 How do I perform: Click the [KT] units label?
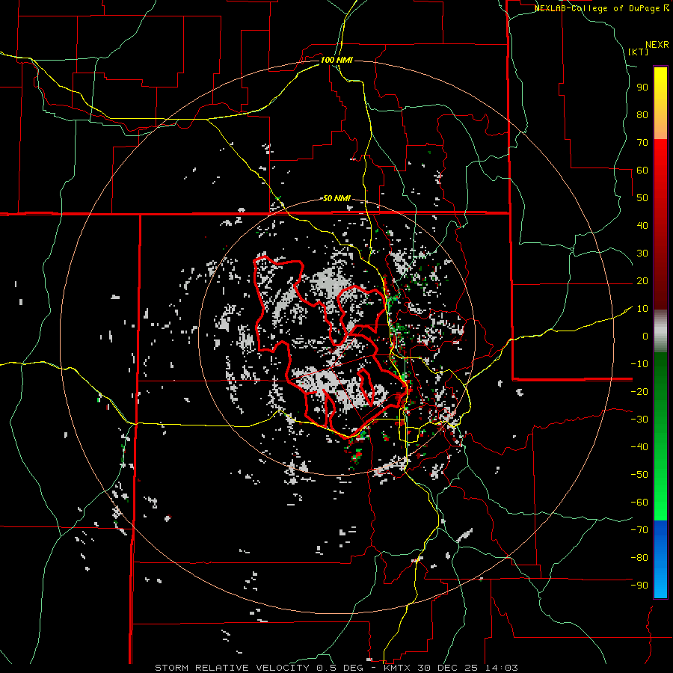click(x=639, y=52)
